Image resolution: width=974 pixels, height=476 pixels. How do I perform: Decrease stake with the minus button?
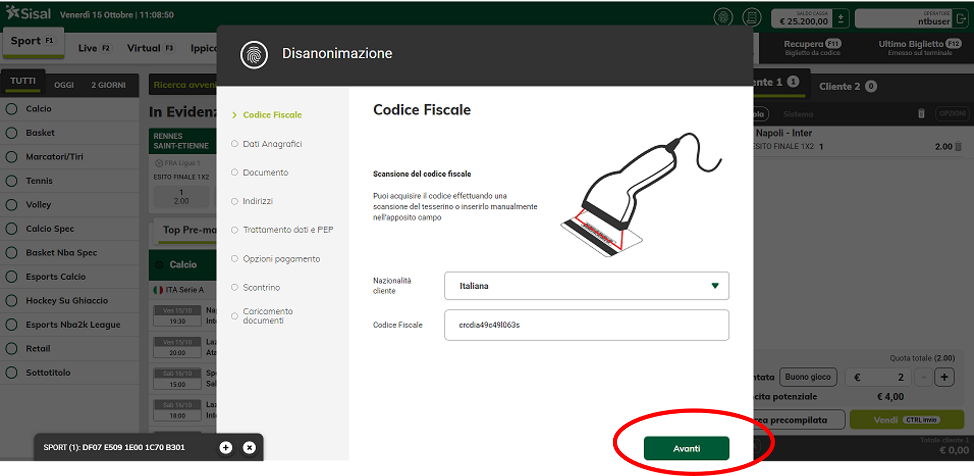pos(924,377)
